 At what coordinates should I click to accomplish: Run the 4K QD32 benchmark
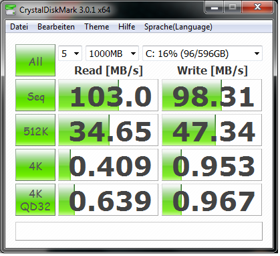click(35, 200)
